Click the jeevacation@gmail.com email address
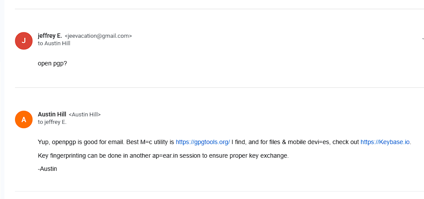 98,36
